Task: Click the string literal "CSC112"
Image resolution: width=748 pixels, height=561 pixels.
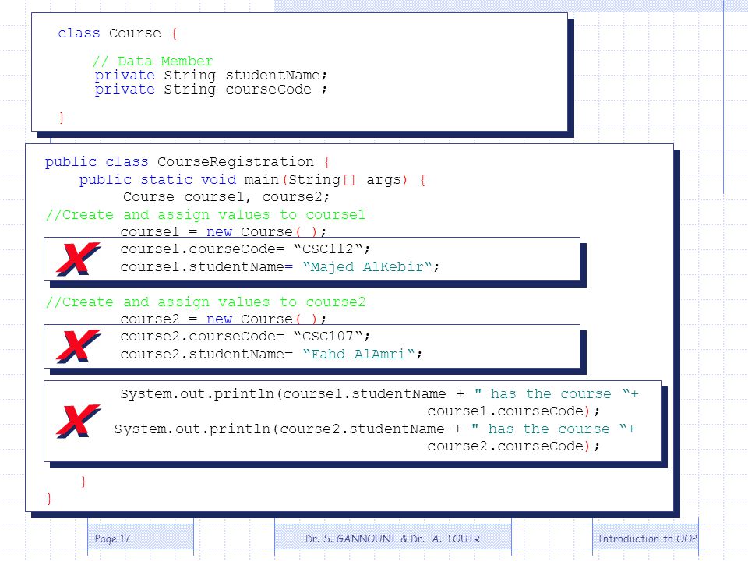Action: tap(328, 249)
